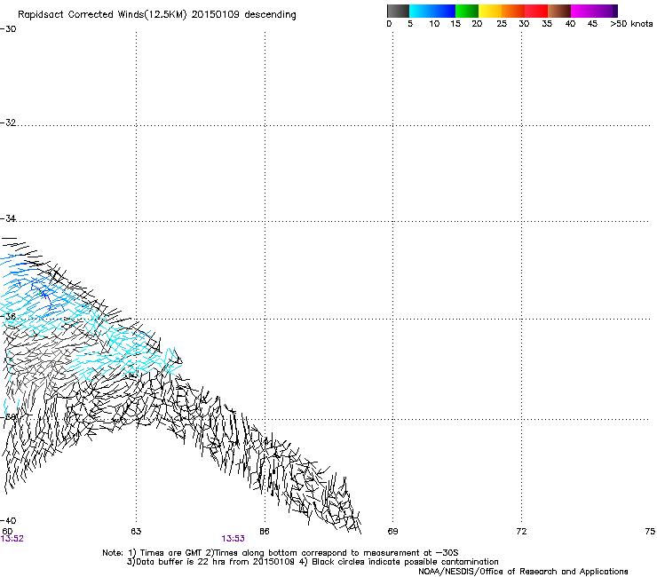Click the orange 25-30 knots color segment

(x=513, y=11)
